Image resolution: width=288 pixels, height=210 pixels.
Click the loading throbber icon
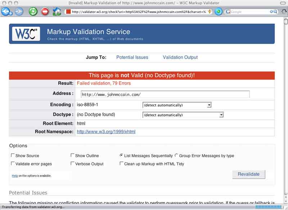tap(284, 12)
